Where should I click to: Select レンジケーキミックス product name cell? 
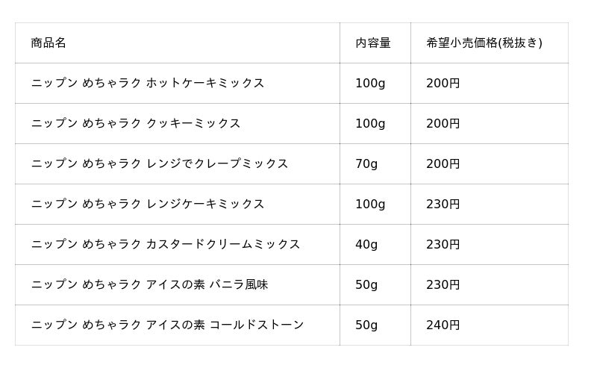(x=148, y=205)
